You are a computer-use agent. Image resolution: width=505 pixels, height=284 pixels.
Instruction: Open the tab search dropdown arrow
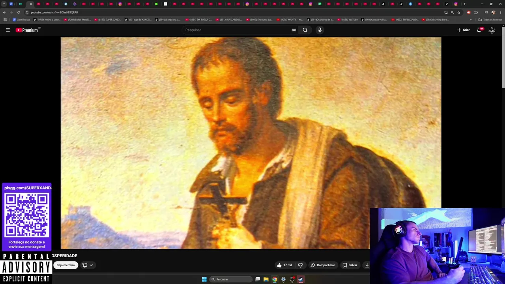[4, 4]
